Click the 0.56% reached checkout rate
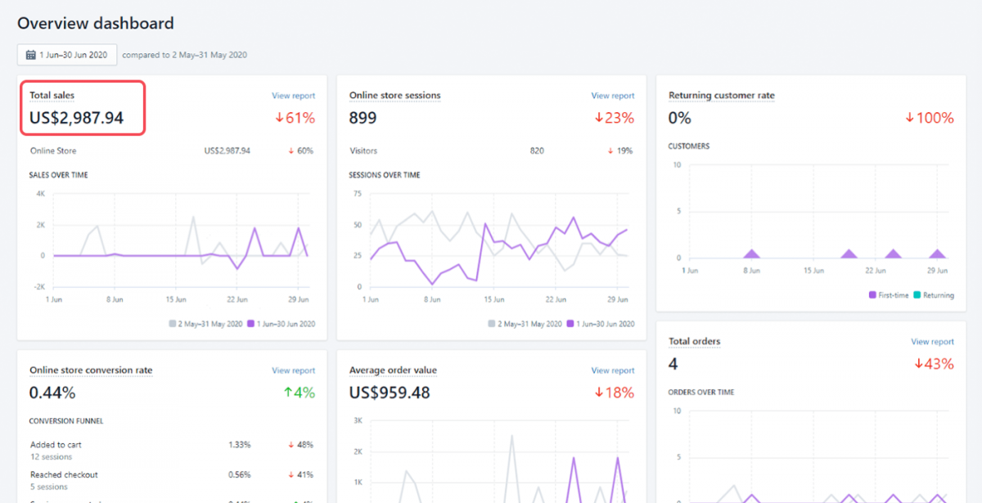The height and width of the screenshot is (503, 982). 240,475
